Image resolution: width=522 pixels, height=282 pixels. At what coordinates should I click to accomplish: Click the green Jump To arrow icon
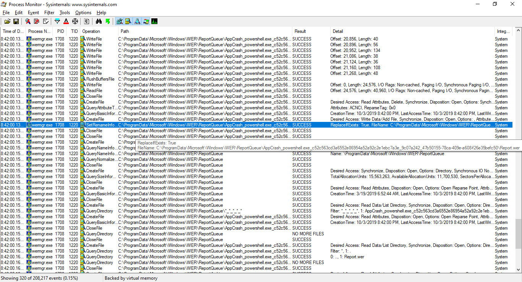pyautogui.click(x=107, y=21)
